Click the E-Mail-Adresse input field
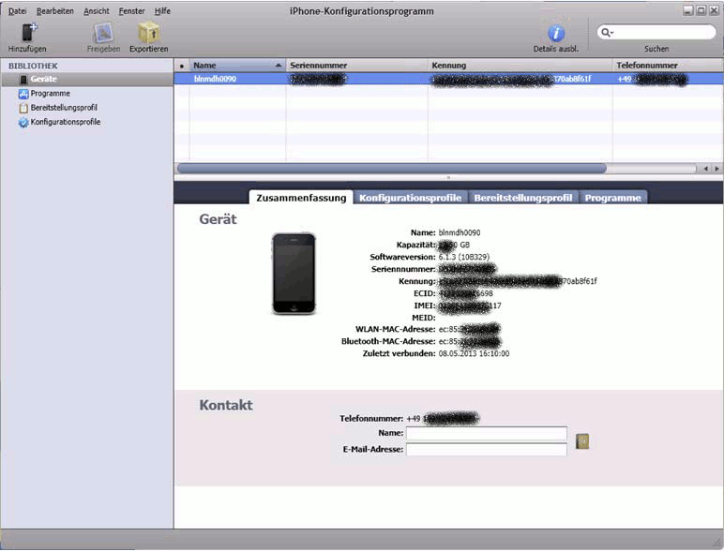Image resolution: width=724 pixels, height=551 pixels. point(486,450)
